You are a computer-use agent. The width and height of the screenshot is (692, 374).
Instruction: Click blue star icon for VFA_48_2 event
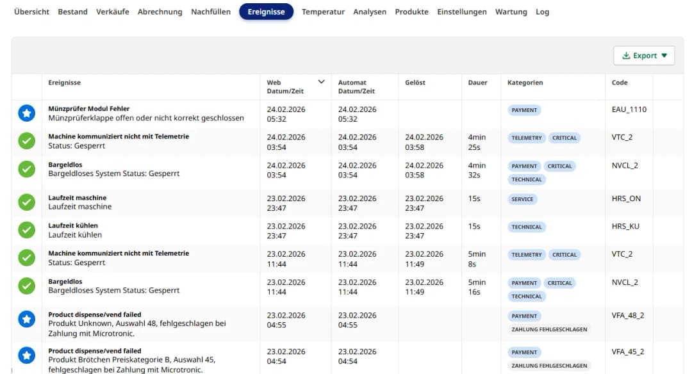pyautogui.click(x=26, y=319)
